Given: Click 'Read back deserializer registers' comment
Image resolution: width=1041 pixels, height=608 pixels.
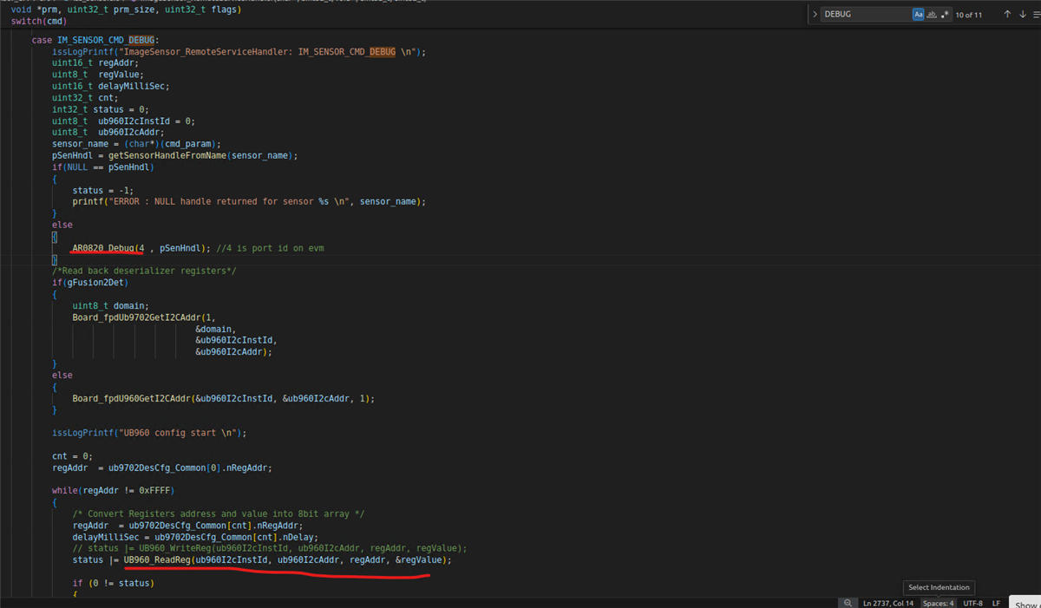Looking at the screenshot, I should [x=144, y=271].
